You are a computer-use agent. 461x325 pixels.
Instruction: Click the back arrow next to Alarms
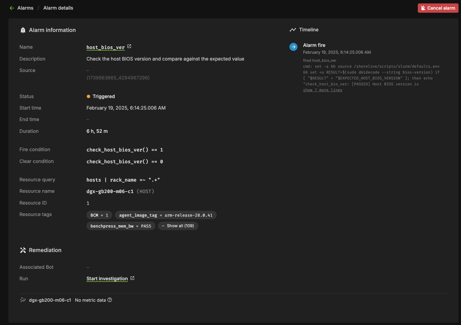pyautogui.click(x=12, y=8)
